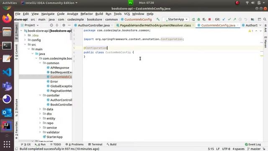Click the Build project hammer icon

(x=158, y=19)
